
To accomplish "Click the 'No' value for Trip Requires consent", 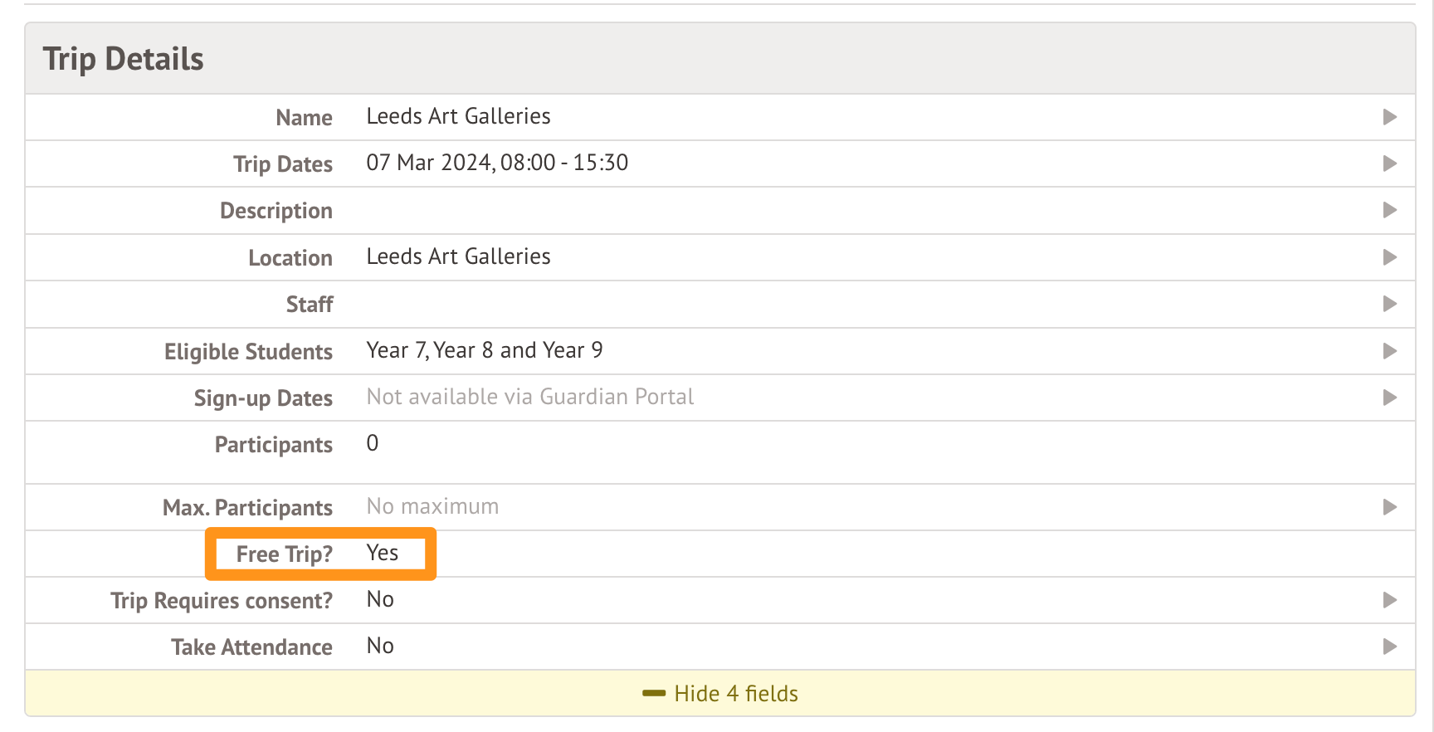I will click(x=380, y=600).
